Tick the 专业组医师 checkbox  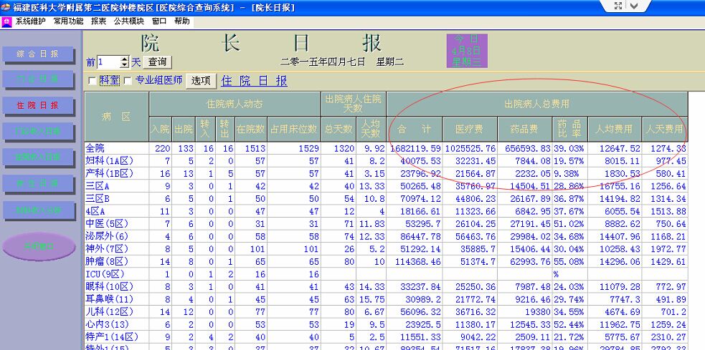coord(128,81)
